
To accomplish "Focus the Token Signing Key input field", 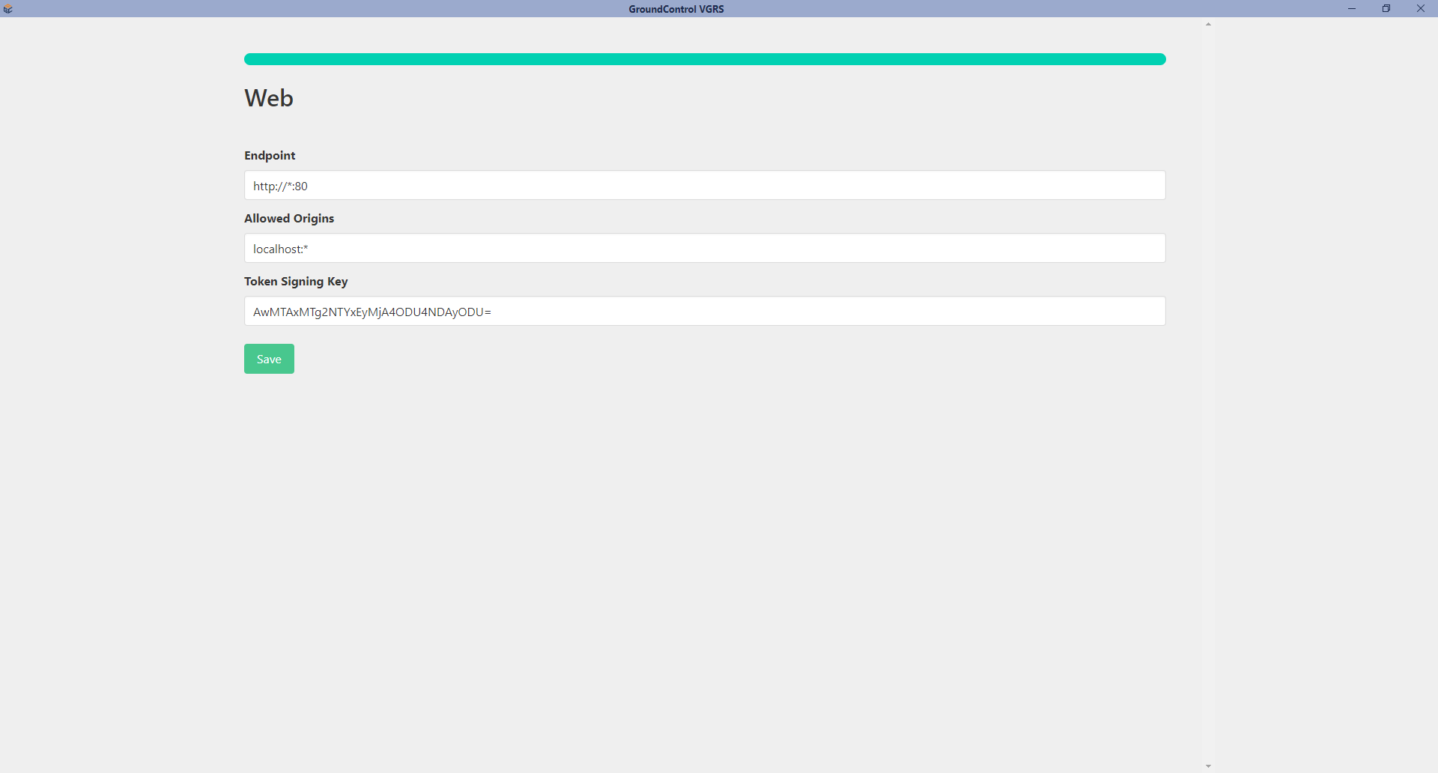I will 704,312.
